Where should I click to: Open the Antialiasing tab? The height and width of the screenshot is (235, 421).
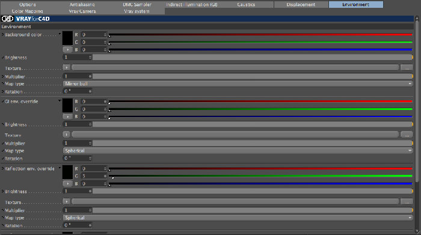(82, 5)
